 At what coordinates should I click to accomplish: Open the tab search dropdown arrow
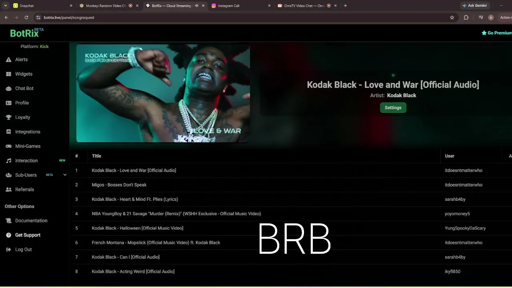coord(5,6)
